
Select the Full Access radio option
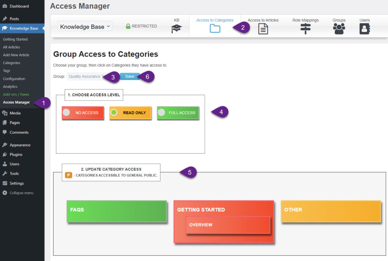click(161, 113)
